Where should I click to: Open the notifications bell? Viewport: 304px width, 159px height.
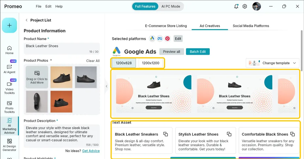(x=236, y=6)
